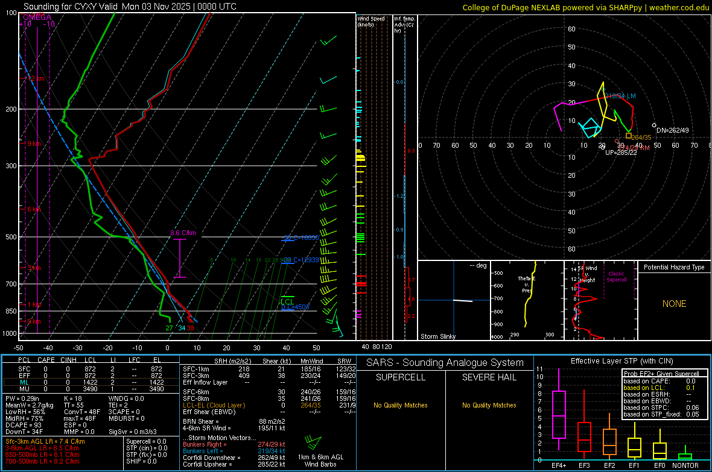Select the yellow EF1 box plot
Screen dimensions: 712x472
tap(634, 441)
